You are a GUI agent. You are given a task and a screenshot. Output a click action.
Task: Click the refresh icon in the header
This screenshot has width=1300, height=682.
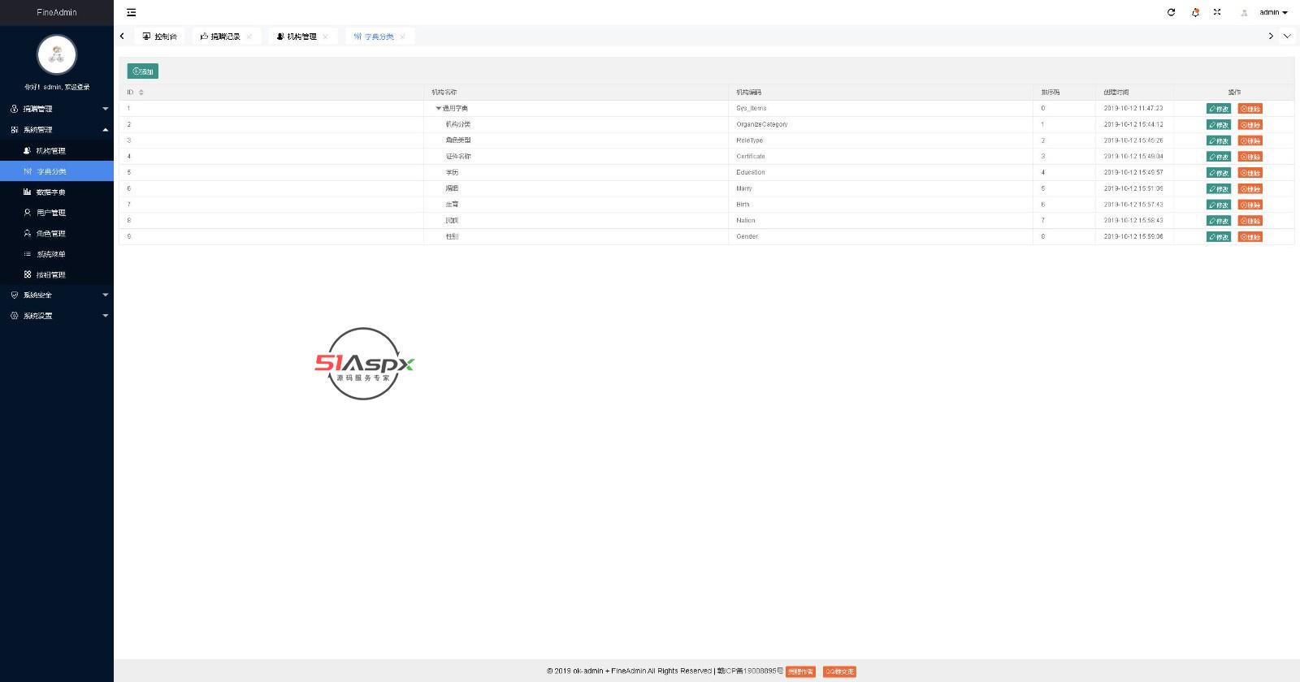pos(1171,12)
